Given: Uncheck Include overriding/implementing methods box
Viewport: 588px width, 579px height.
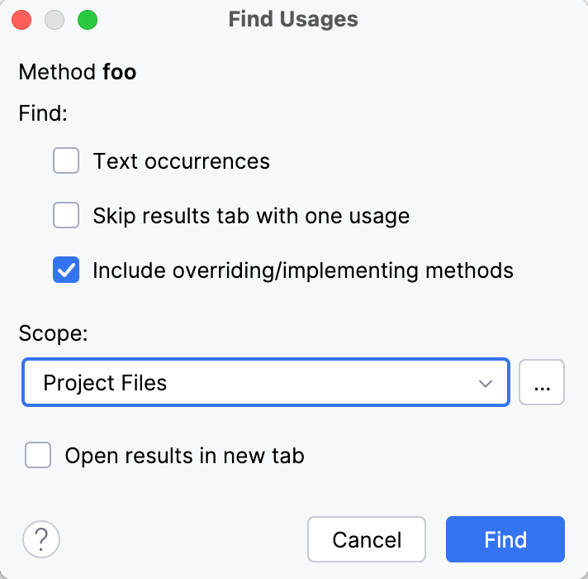Looking at the screenshot, I should (x=66, y=270).
